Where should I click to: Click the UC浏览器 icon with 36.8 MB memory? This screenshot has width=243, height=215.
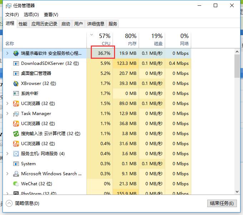click(x=16, y=124)
